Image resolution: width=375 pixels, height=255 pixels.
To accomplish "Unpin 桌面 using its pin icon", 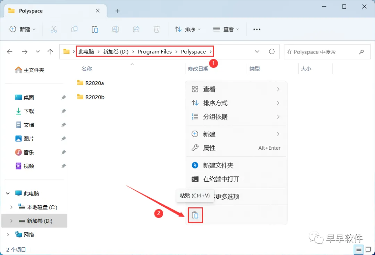I will 64,97.
